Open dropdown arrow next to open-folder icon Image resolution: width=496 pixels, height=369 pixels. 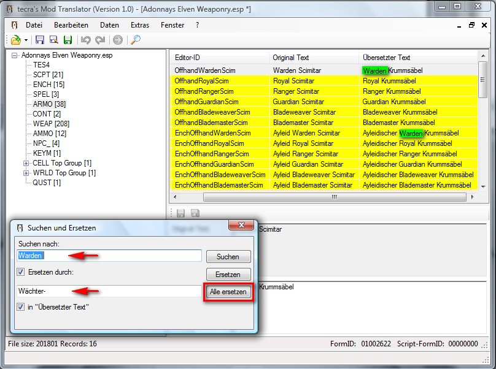(26, 40)
